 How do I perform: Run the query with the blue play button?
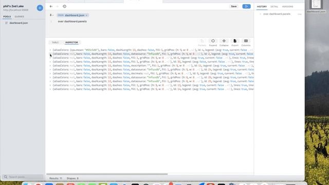246,7
